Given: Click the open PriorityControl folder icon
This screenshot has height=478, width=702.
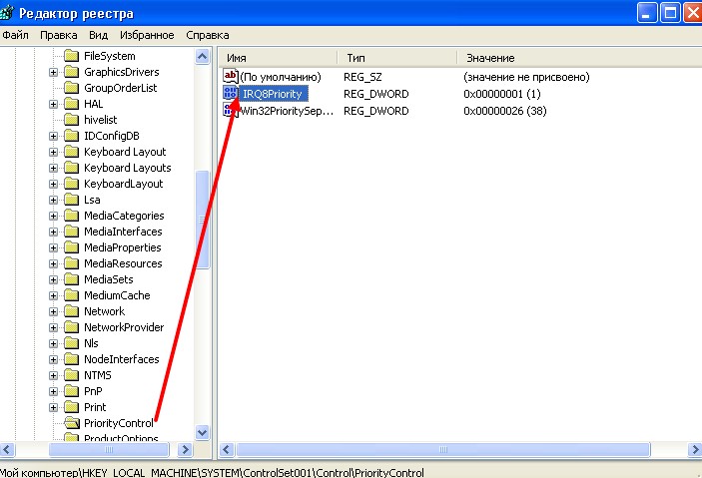Looking at the screenshot, I should point(71,423).
